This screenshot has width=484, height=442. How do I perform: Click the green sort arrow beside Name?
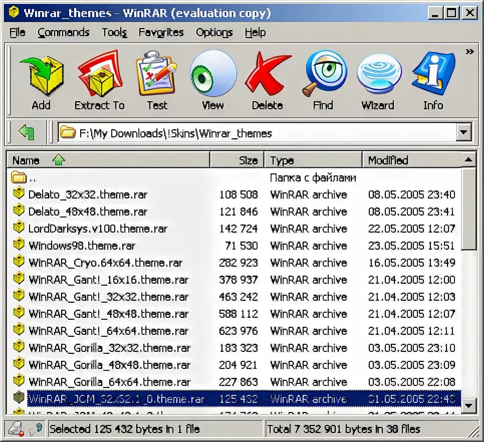click(58, 159)
